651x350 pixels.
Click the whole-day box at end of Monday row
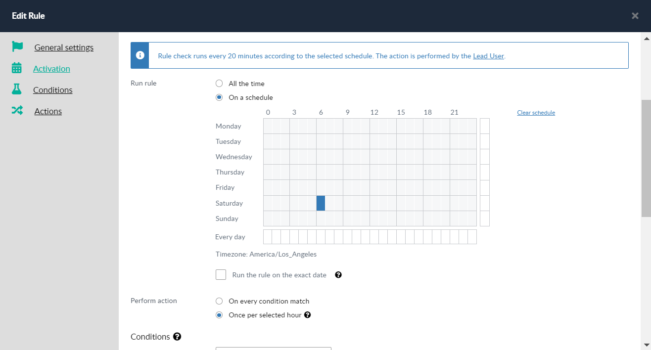(484, 126)
